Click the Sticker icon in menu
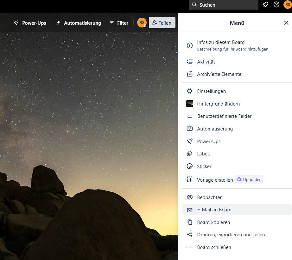Image resolution: width=292 pixels, height=260 pixels. [190, 166]
